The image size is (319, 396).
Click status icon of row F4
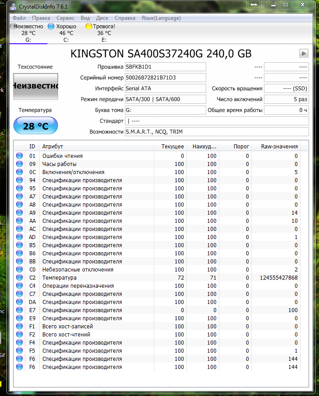pyautogui.click(x=19, y=342)
